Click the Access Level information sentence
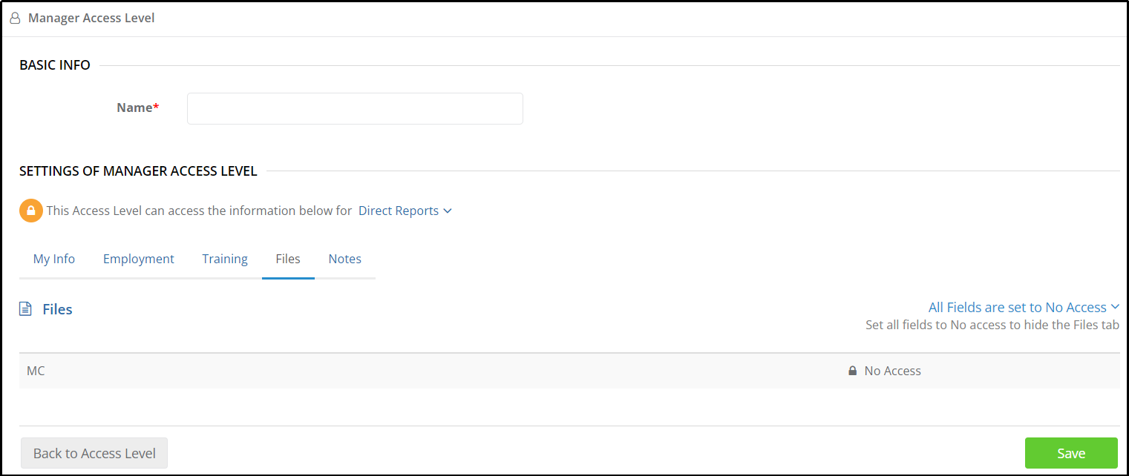The width and height of the screenshot is (1129, 476). coord(199,211)
